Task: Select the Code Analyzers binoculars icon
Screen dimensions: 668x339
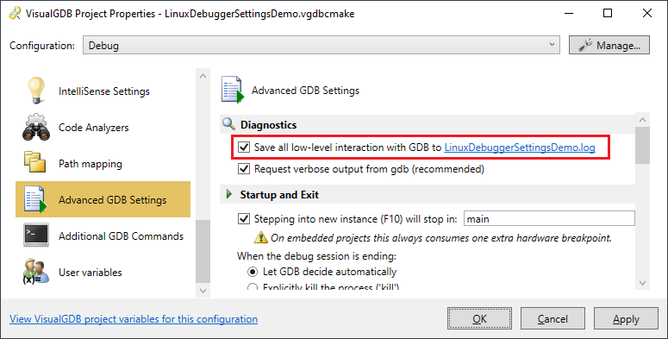Action: point(36,127)
